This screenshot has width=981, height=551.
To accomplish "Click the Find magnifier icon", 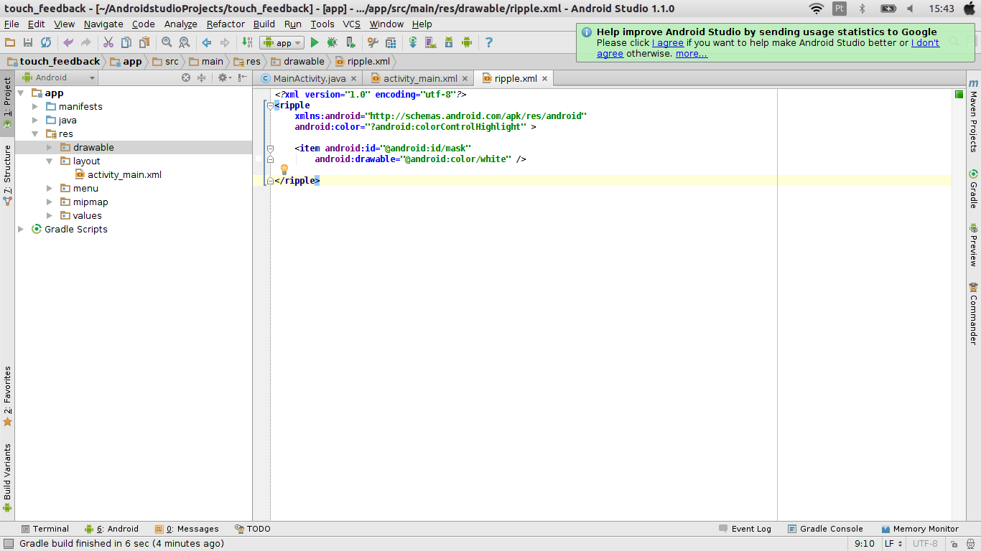I will [x=167, y=43].
